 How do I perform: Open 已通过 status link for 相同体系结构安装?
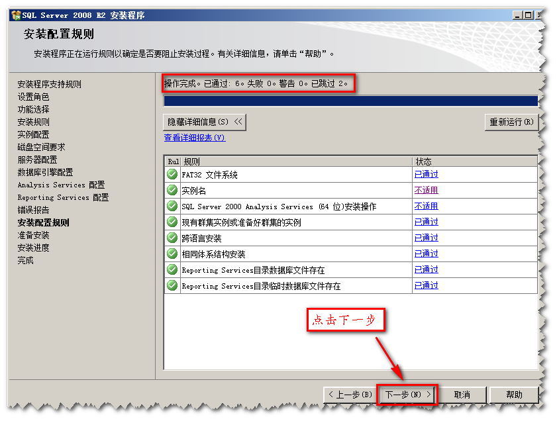(427, 254)
